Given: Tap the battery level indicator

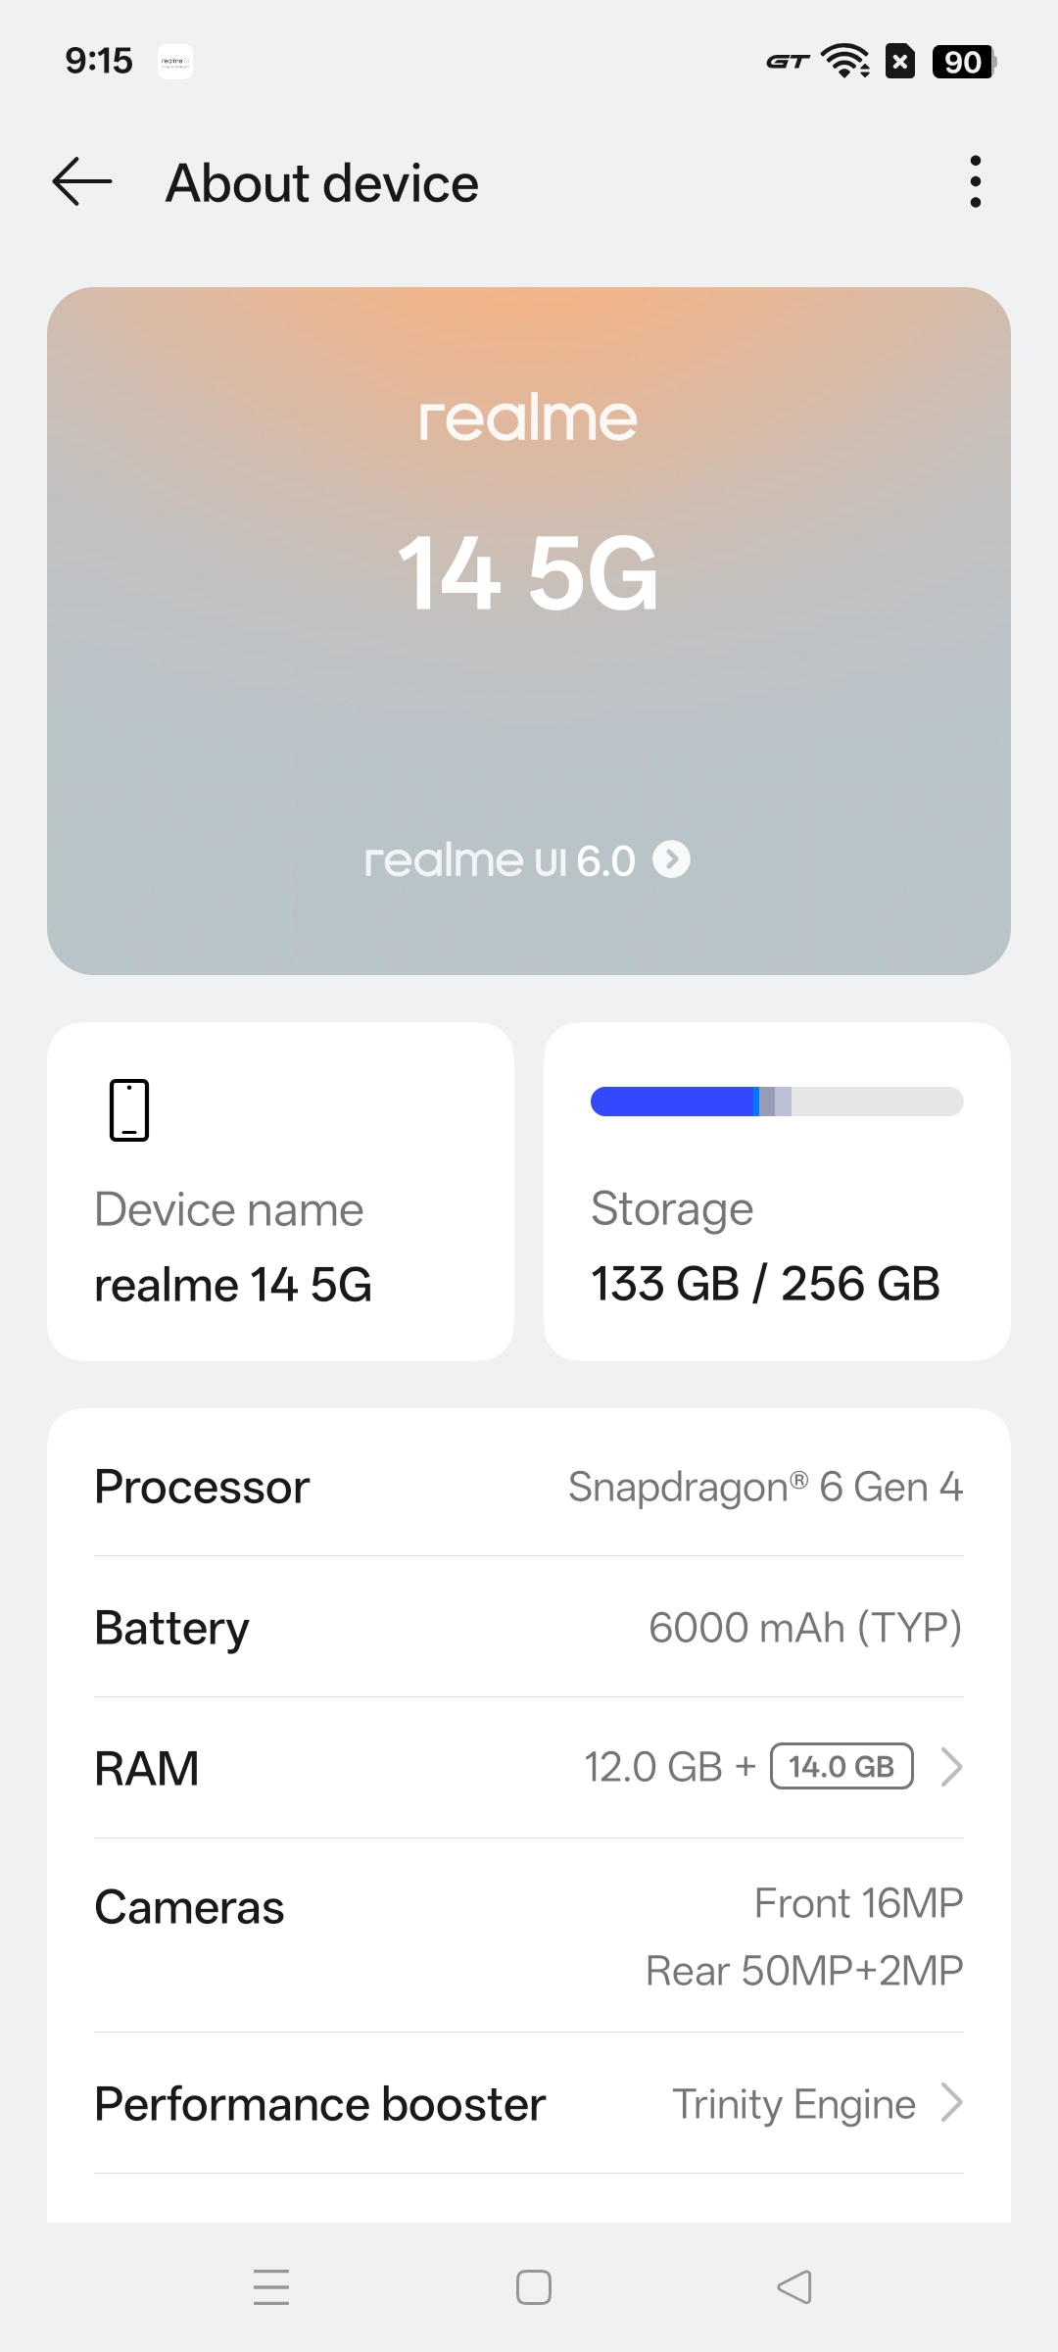Looking at the screenshot, I should click(964, 62).
